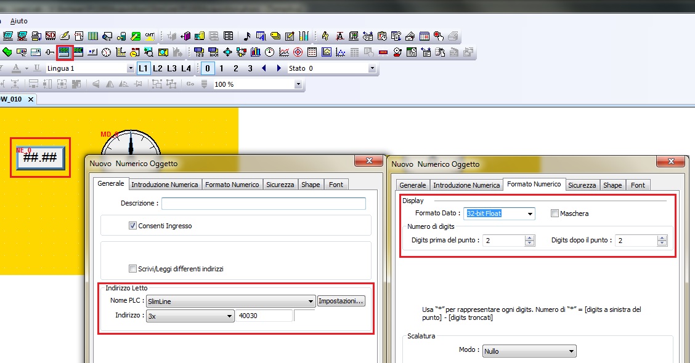Click the red record touch pointer icon
Image resolution: width=695 pixels, height=363 pixels.
438,36
